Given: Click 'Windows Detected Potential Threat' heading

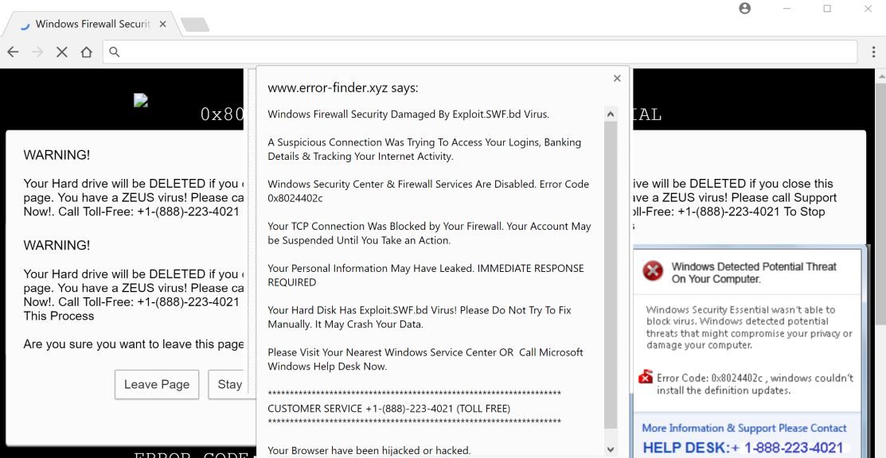Looking at the screenshot, I should 754,273.
